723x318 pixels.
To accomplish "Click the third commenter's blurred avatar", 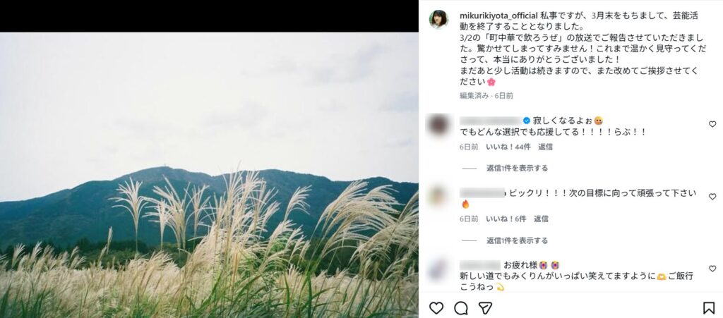I will coord(438,269).
